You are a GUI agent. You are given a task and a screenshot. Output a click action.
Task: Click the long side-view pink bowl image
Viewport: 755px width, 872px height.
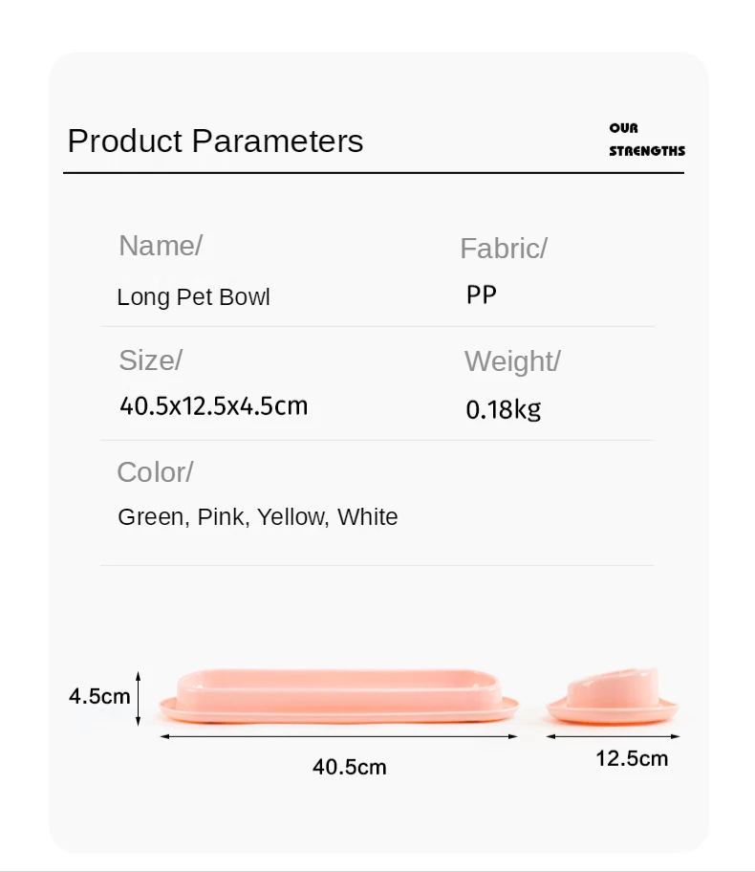[338, 695]
